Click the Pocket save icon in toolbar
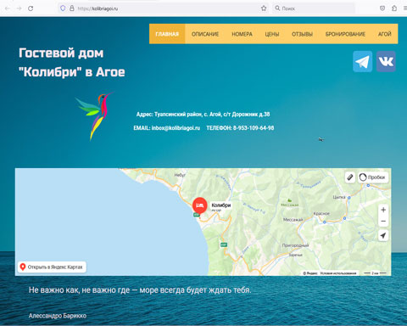Image resolution: width=407 pixels, height=326 pixels. (x=382, y=8)
